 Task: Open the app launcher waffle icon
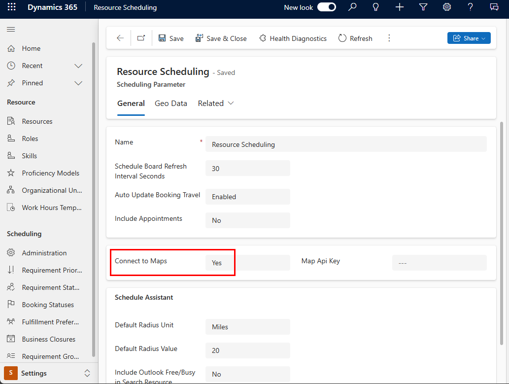11,7
